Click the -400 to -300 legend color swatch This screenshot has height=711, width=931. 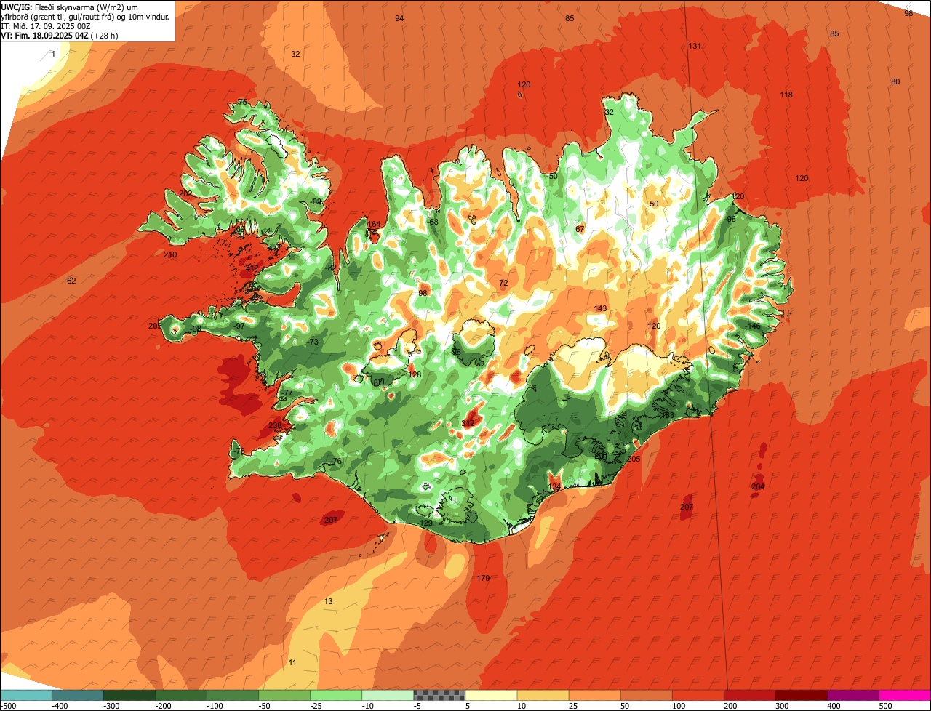(x=78, y=695)
